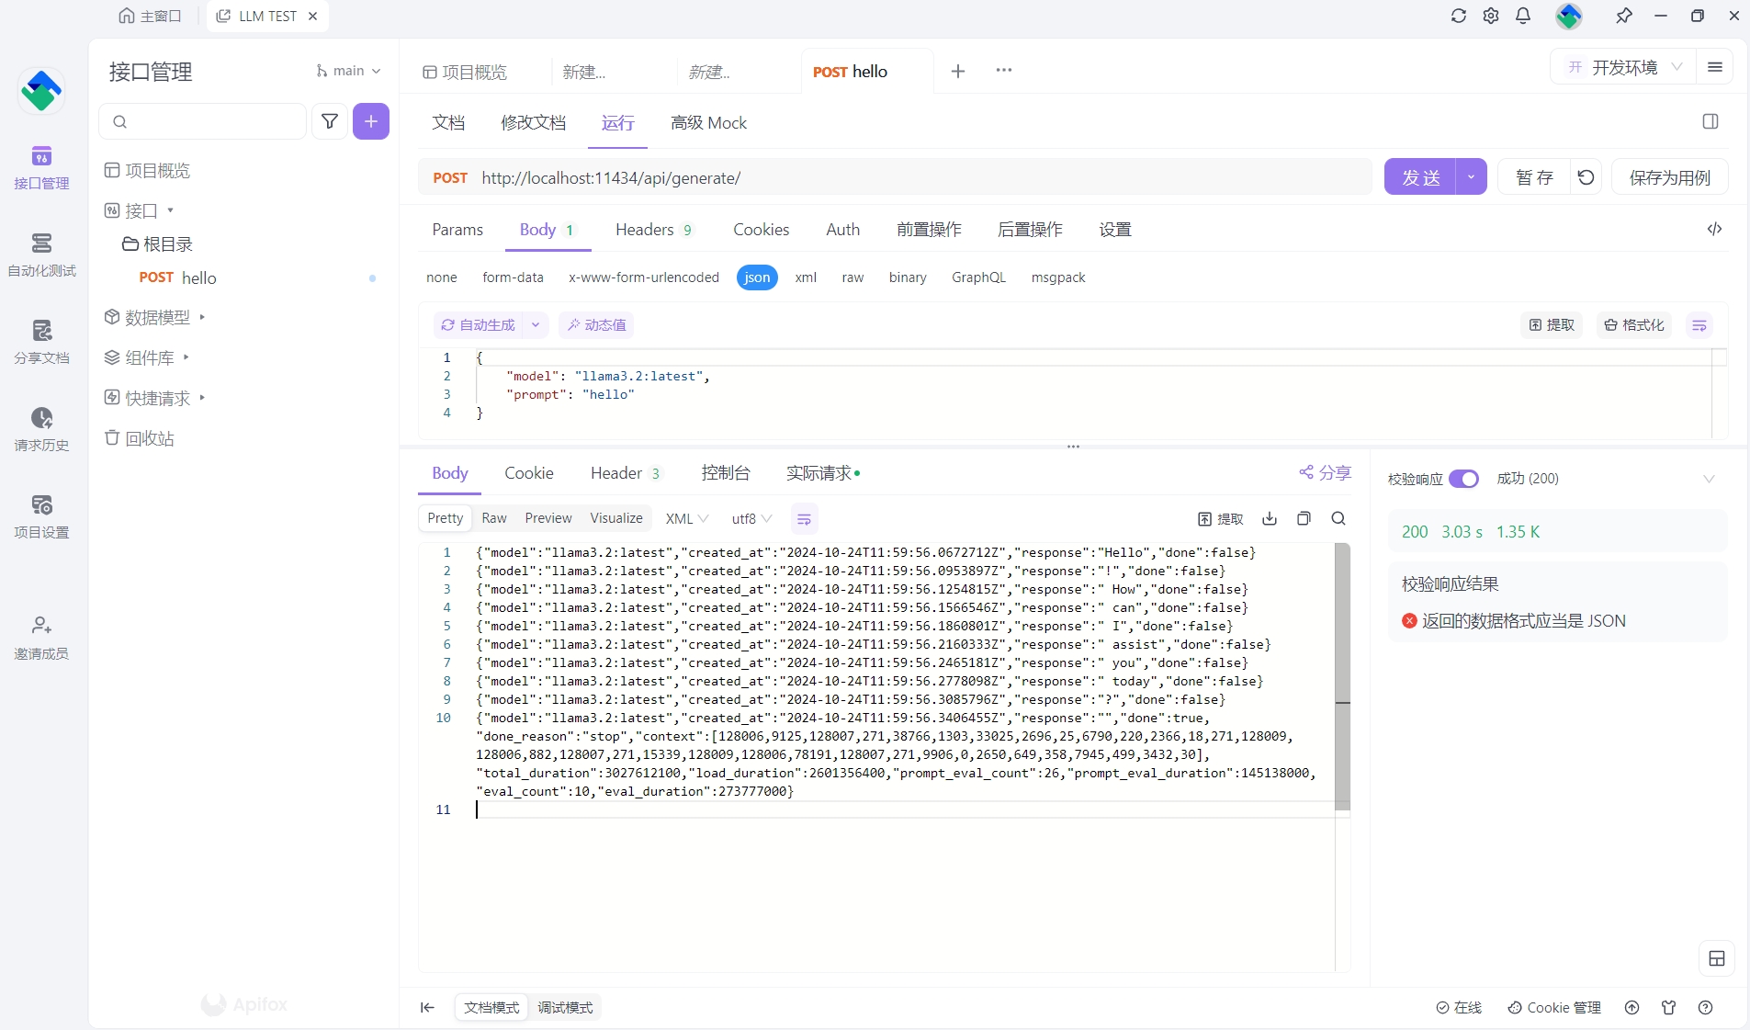Screen dimensions: 1750x1030
Task: Expand the 成功 (200) response dropdown
Action: [x=1709, y=479]
